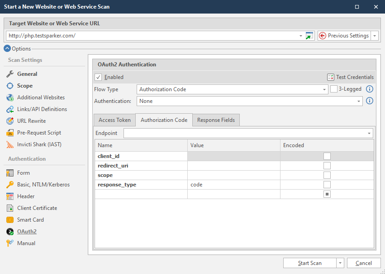Image resolution: width=385 pixels, height=274 pixels.
Task: Click the redirect_uri Value cell
Action: point(233,166)
